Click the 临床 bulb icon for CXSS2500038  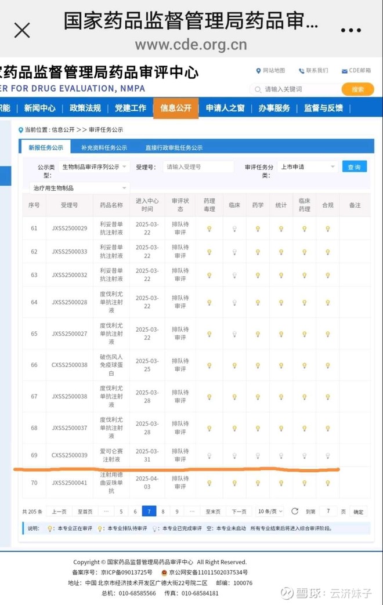(234, 365)
